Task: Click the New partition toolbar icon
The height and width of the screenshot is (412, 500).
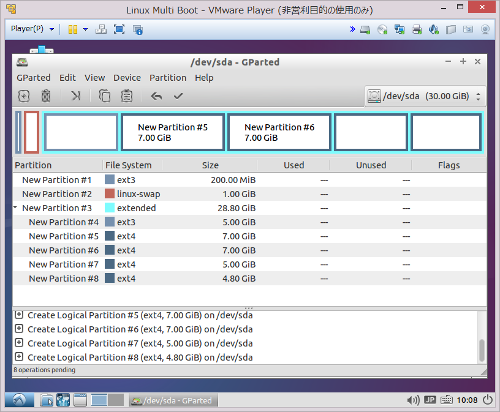Action: pyautogui.click(x=24, y=96)
